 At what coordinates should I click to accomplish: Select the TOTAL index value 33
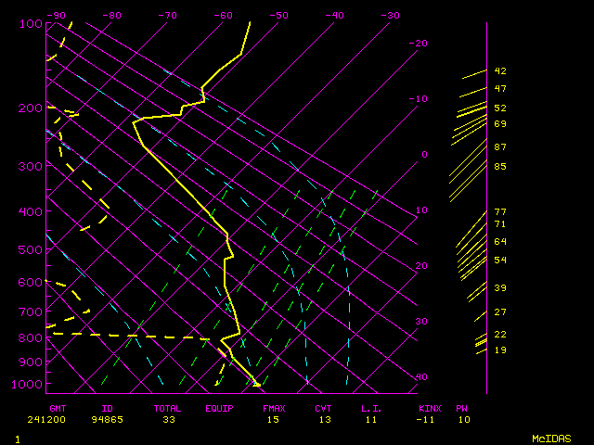[x=169, y=420]
